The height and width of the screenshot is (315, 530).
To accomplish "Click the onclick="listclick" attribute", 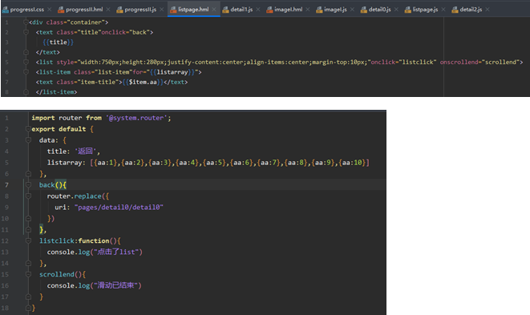I will (403, 63).
